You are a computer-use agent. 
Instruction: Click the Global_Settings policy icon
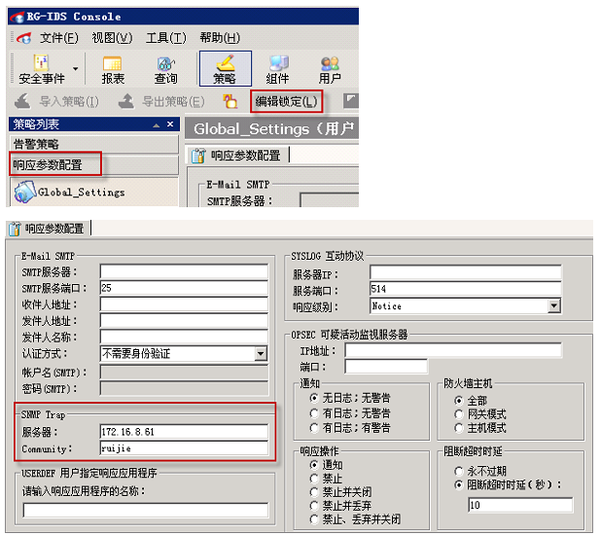point(24,192)
